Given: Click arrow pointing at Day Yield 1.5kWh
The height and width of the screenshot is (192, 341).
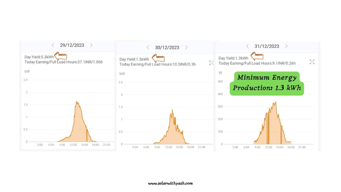Looking at the screenshot, I should coord(158,58).
